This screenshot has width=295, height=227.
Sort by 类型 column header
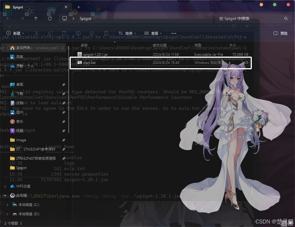pyautogui.click(x=198, y=45)
